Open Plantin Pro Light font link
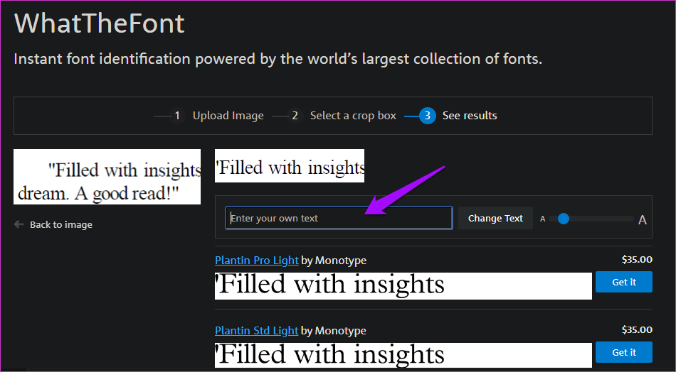Image resolution: width=676 pixels, height=372 pixels. click(x=257, y=261)
